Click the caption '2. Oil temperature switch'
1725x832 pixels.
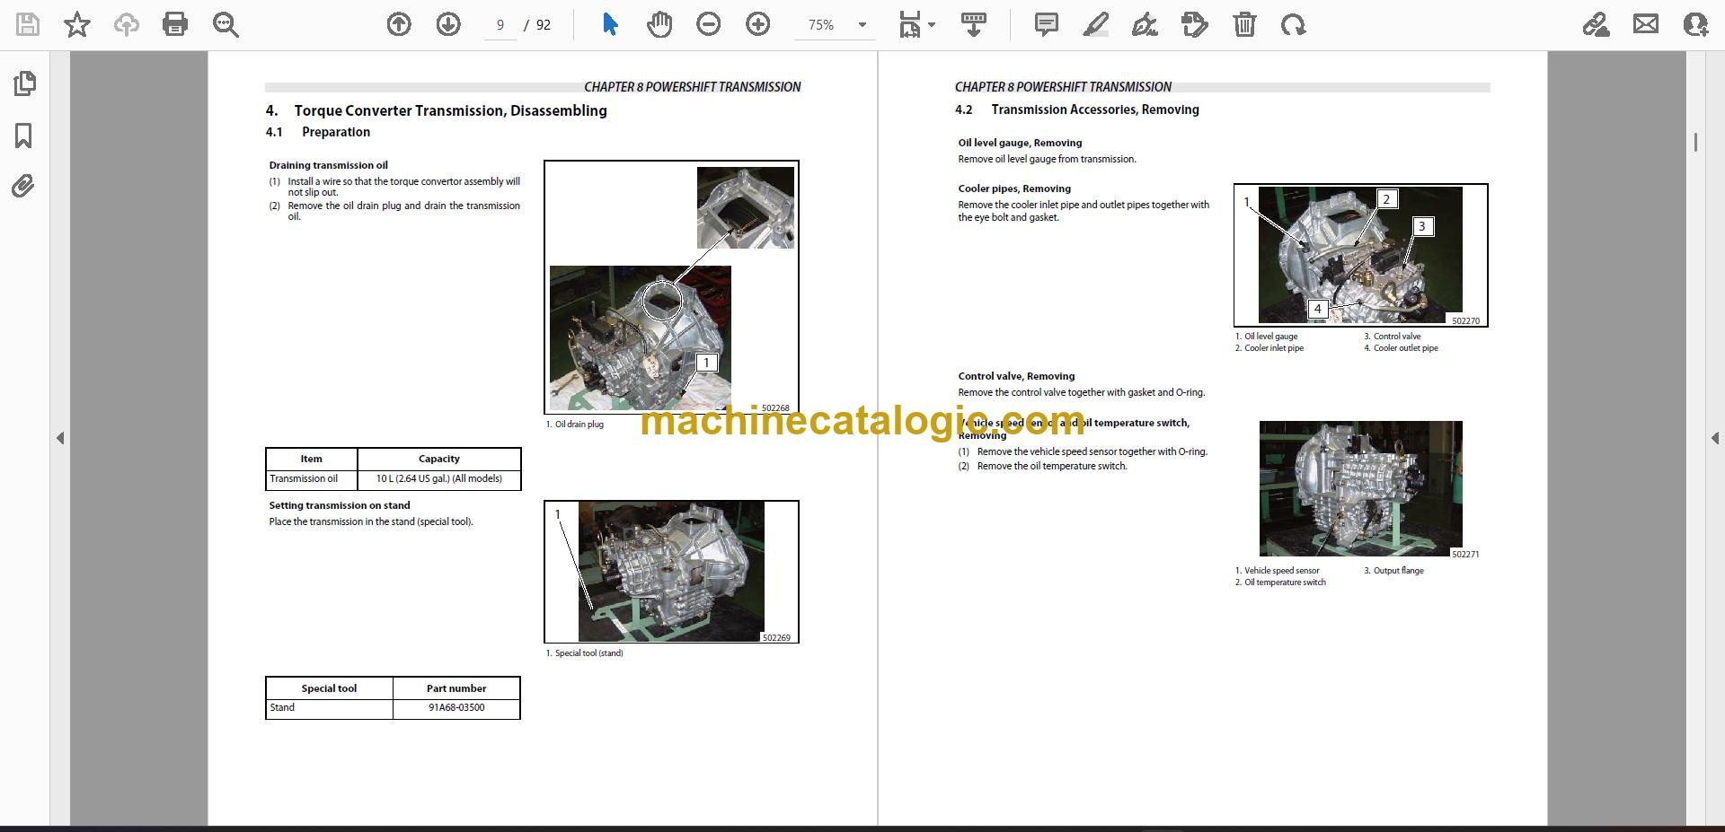pos(1280,582)
